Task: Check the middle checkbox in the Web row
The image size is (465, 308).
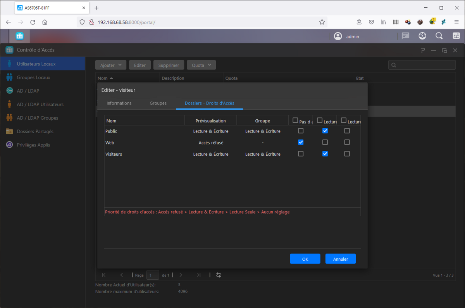Action: click(x=325, y=142)
